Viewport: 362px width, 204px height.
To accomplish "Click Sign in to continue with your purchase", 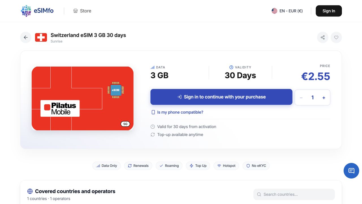I will tap(221, 97).
